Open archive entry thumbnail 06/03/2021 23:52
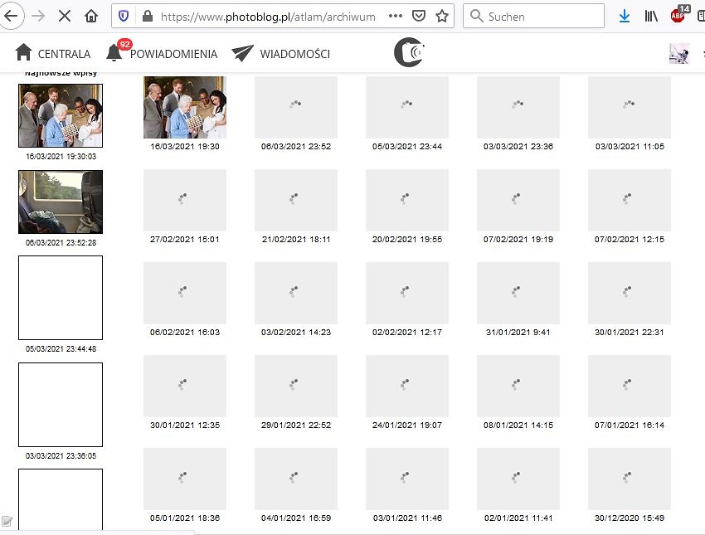Screen dimensions: 705x535 coord(296,107)
